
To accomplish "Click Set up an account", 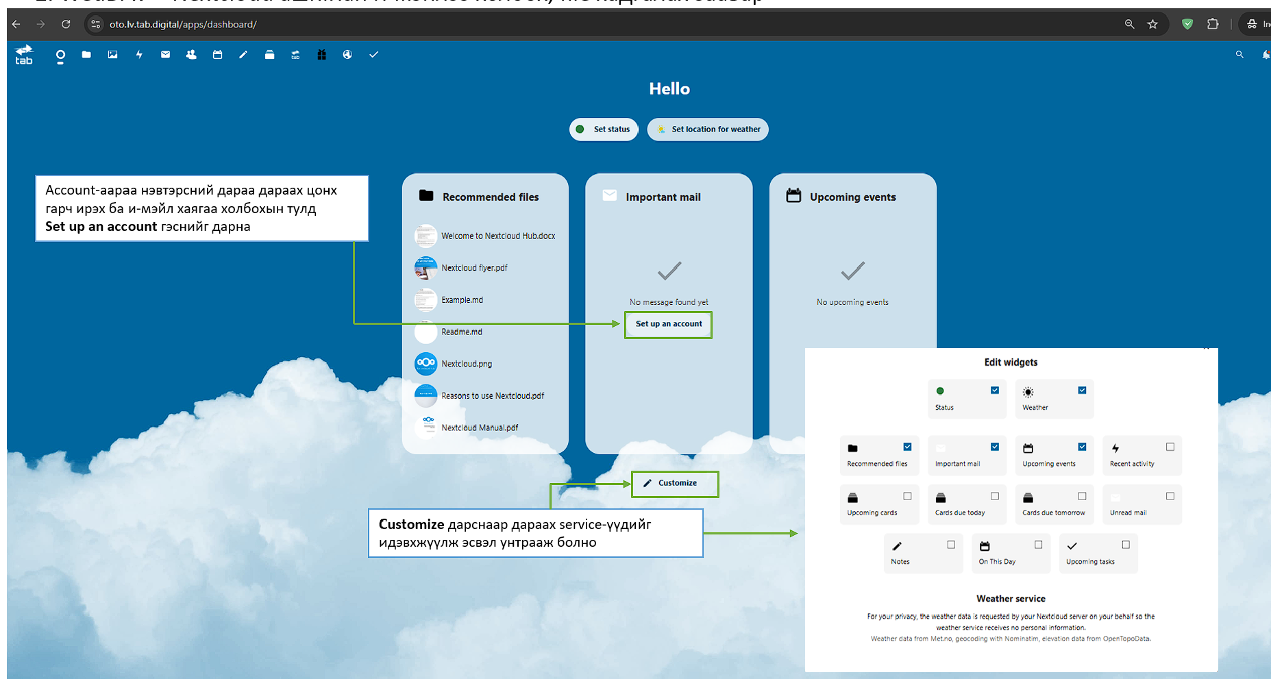I will click(669, 324).
